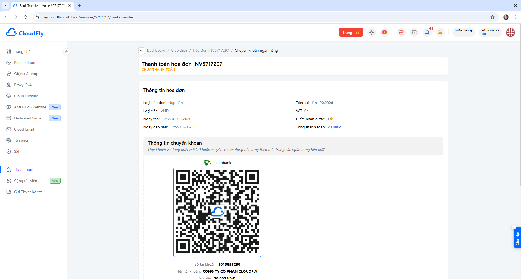The image size is (521, 279).
Task: Go back using breadcrumb arrow button
Action: click(141, 51)
